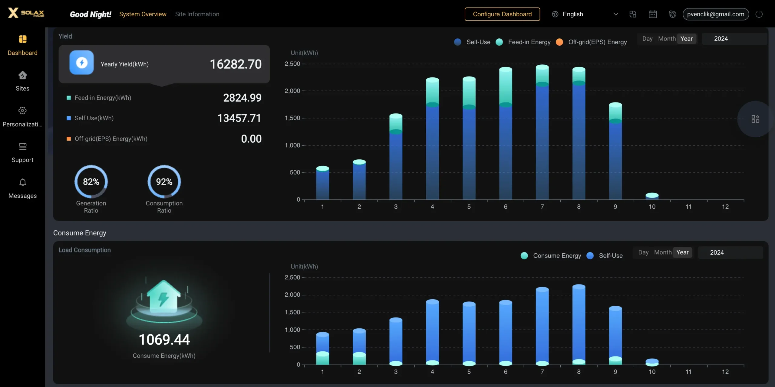Click the Feed-in Energy(kWh) teal swatch
Image resolution: width=775 pixels, height=387 pixels.
(69, 98)
